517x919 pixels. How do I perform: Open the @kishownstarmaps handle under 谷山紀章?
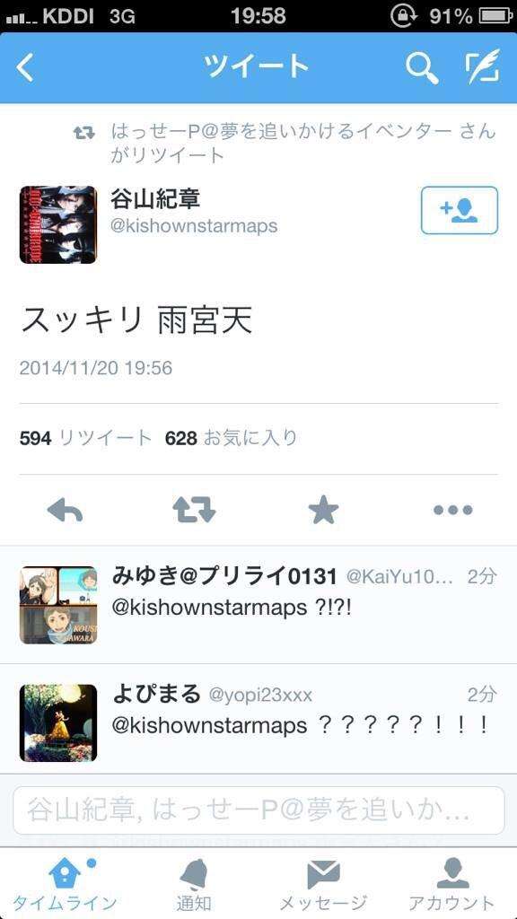194,225
